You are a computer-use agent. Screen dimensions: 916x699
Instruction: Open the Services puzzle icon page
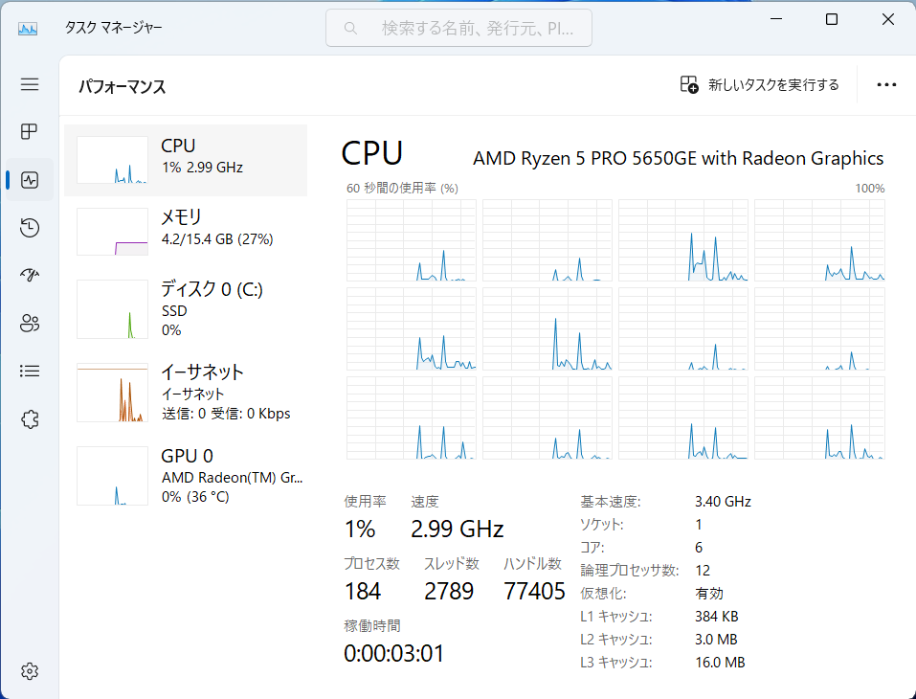point(30,419)
